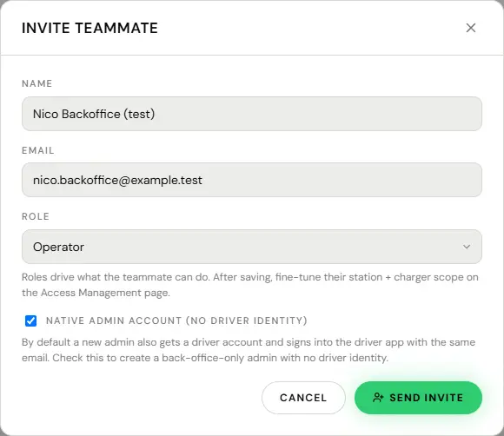Open the Role dropdown showing Operator
The height and width of the screenshot is (436, 504).
pos(252,247)
